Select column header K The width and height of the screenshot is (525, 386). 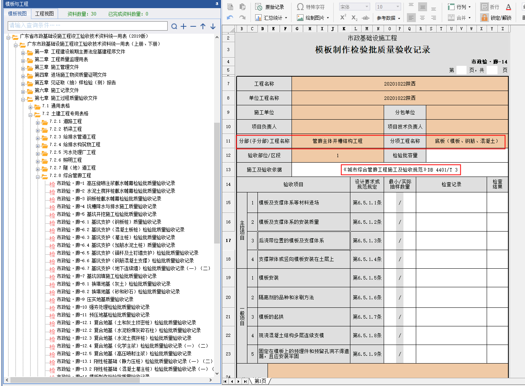click(x=344, y=29)
